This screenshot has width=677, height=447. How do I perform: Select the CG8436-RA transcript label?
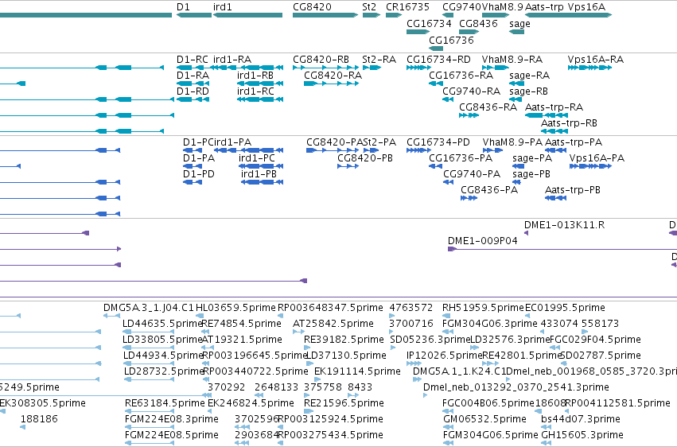tap(488, 107)
